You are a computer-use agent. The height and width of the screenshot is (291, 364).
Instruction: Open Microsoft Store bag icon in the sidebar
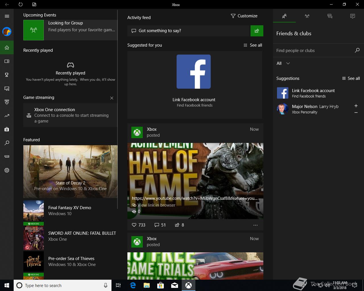(x=7, y=129)
